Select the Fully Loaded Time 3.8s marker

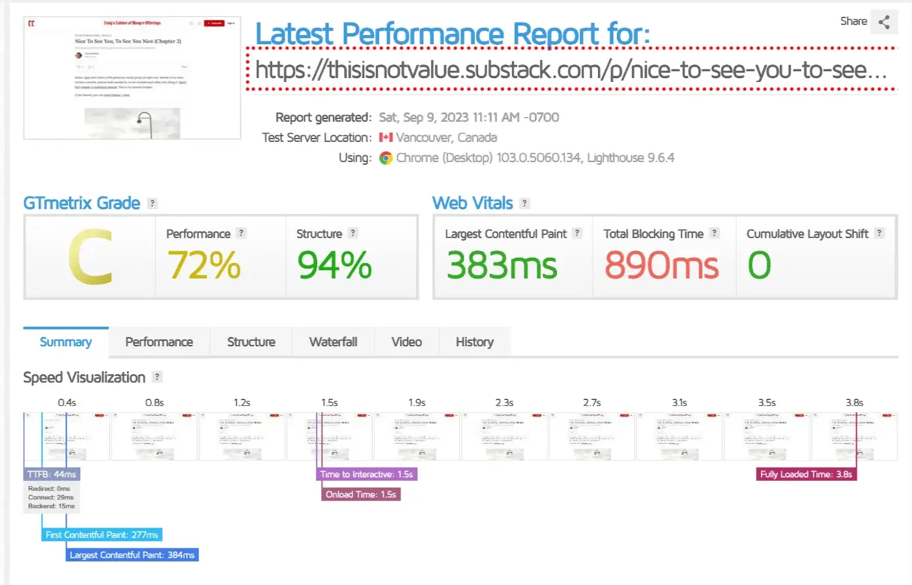coord(806,474)
